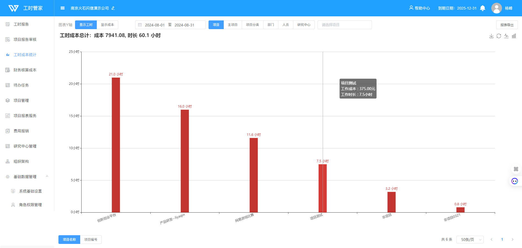The image size is (522, 248).
Task: Select page 1 in pagination
Action: click(502, 240)
